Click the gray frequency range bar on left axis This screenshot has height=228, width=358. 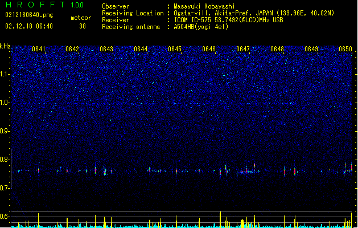click(x=11, y=169)
